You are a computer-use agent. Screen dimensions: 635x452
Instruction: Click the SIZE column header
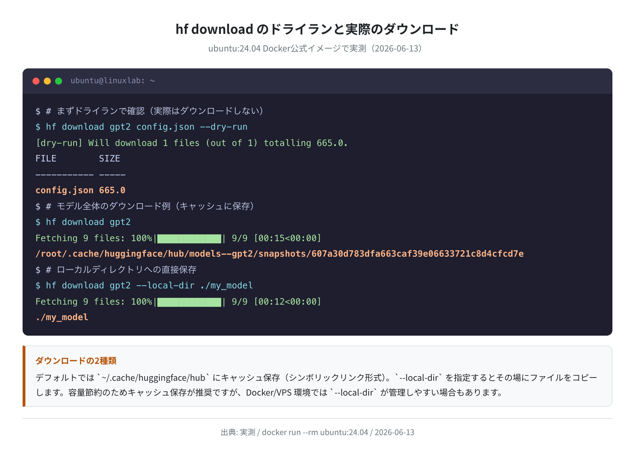click(109, 159)
